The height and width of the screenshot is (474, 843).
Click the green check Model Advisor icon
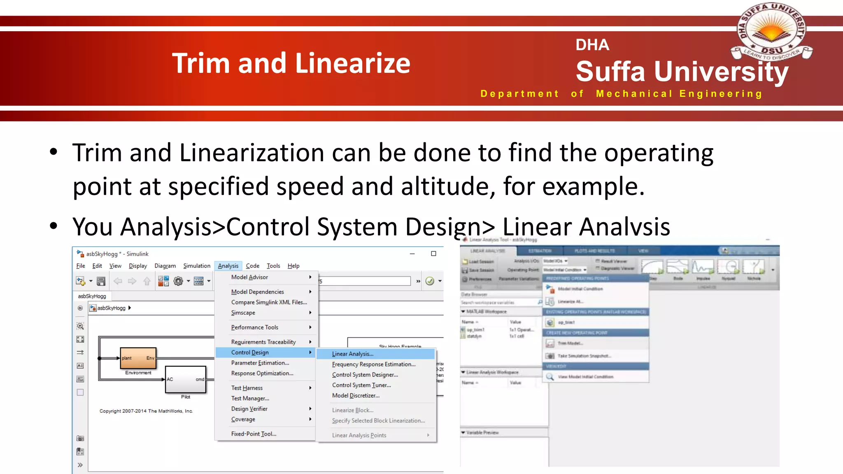pos(430,281)
